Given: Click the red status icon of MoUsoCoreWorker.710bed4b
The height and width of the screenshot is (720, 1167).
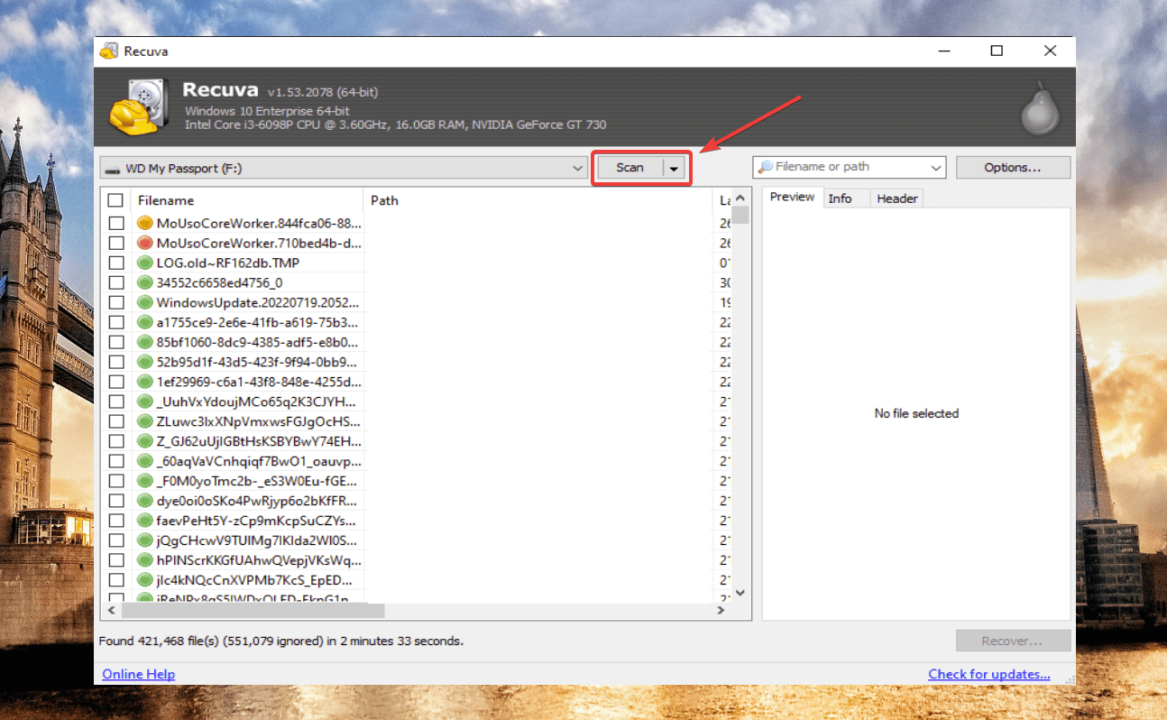Looking at the screenshot, I should click(x=144, y=243).
